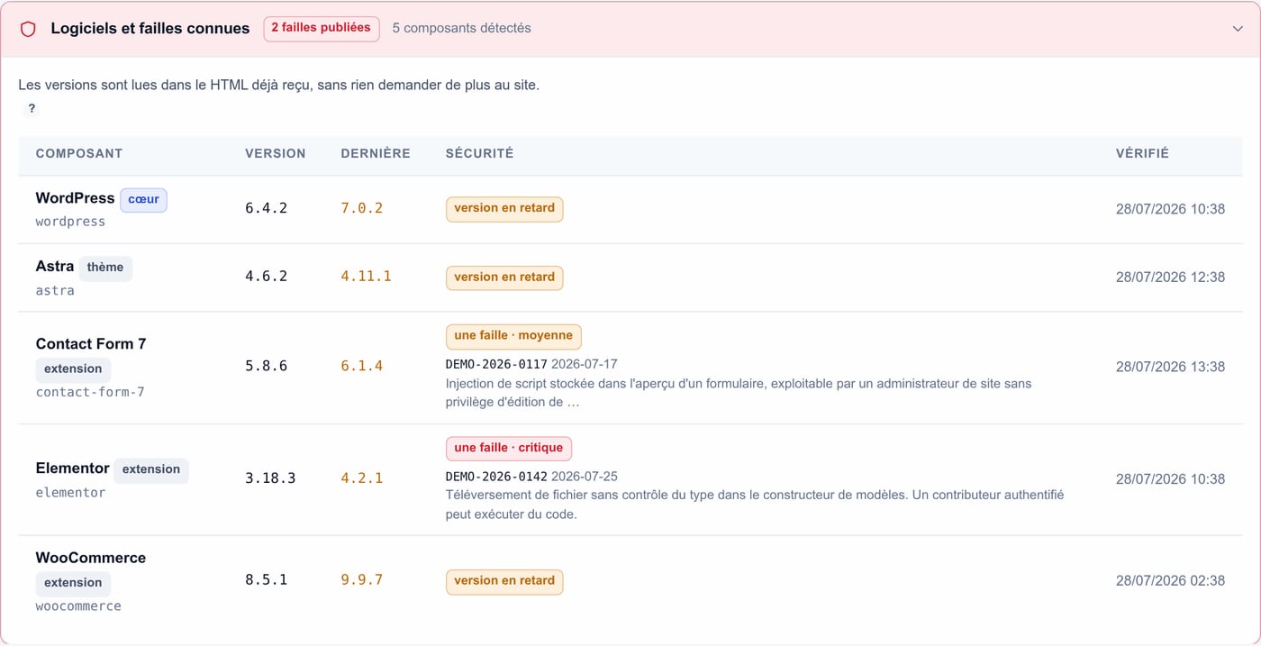Screen dimensions: 1261x646
Task: Select the WordPress component name
Action: tap(75, 198)
